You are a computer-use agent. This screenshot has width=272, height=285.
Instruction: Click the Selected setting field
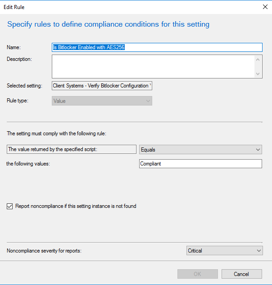pyautogui.click(x=102, y=86)
